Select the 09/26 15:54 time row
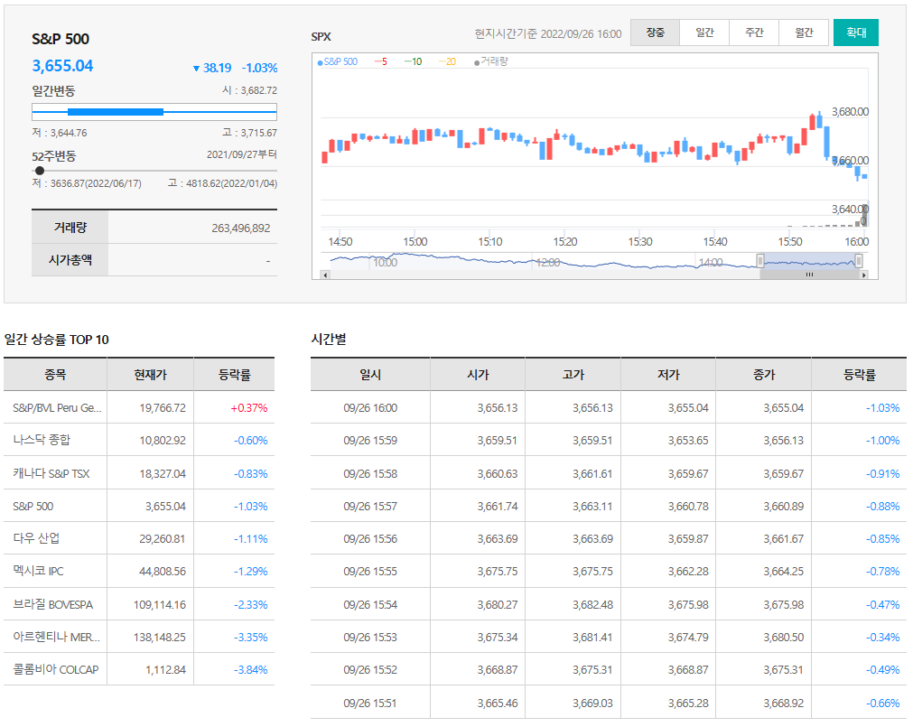 [609, 604]
